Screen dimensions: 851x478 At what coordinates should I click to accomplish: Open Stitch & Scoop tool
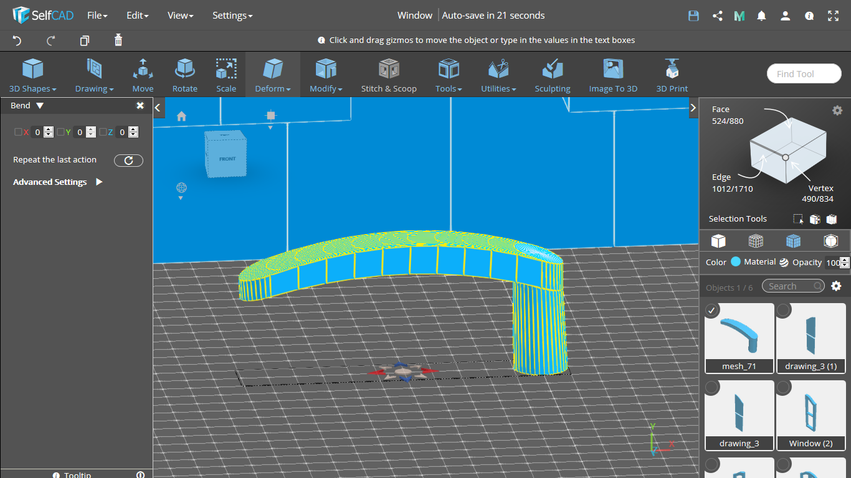pos(389,75)
